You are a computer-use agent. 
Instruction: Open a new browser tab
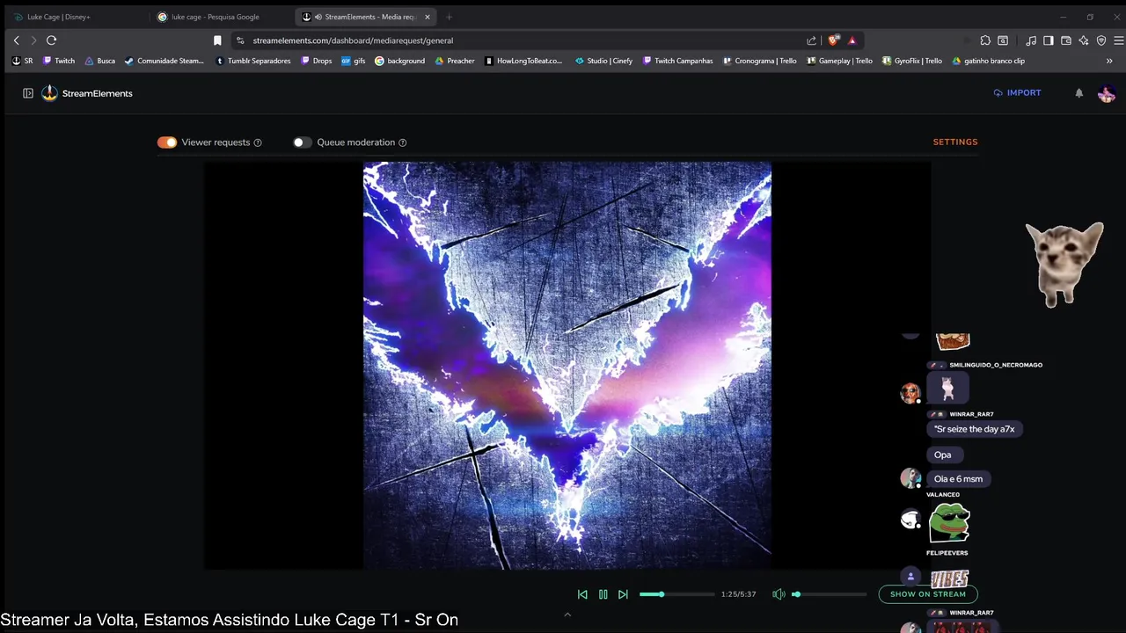(449, 17)
